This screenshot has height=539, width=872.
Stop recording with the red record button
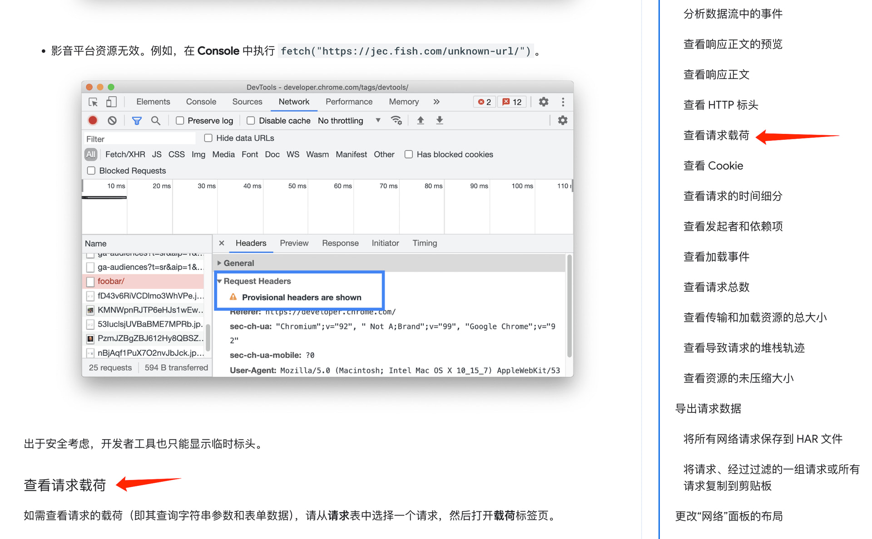click(x=93, y=120)
